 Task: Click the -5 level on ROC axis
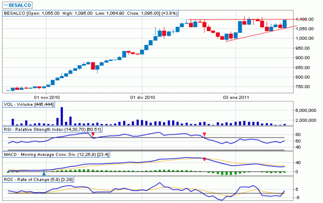coord(298,198)
